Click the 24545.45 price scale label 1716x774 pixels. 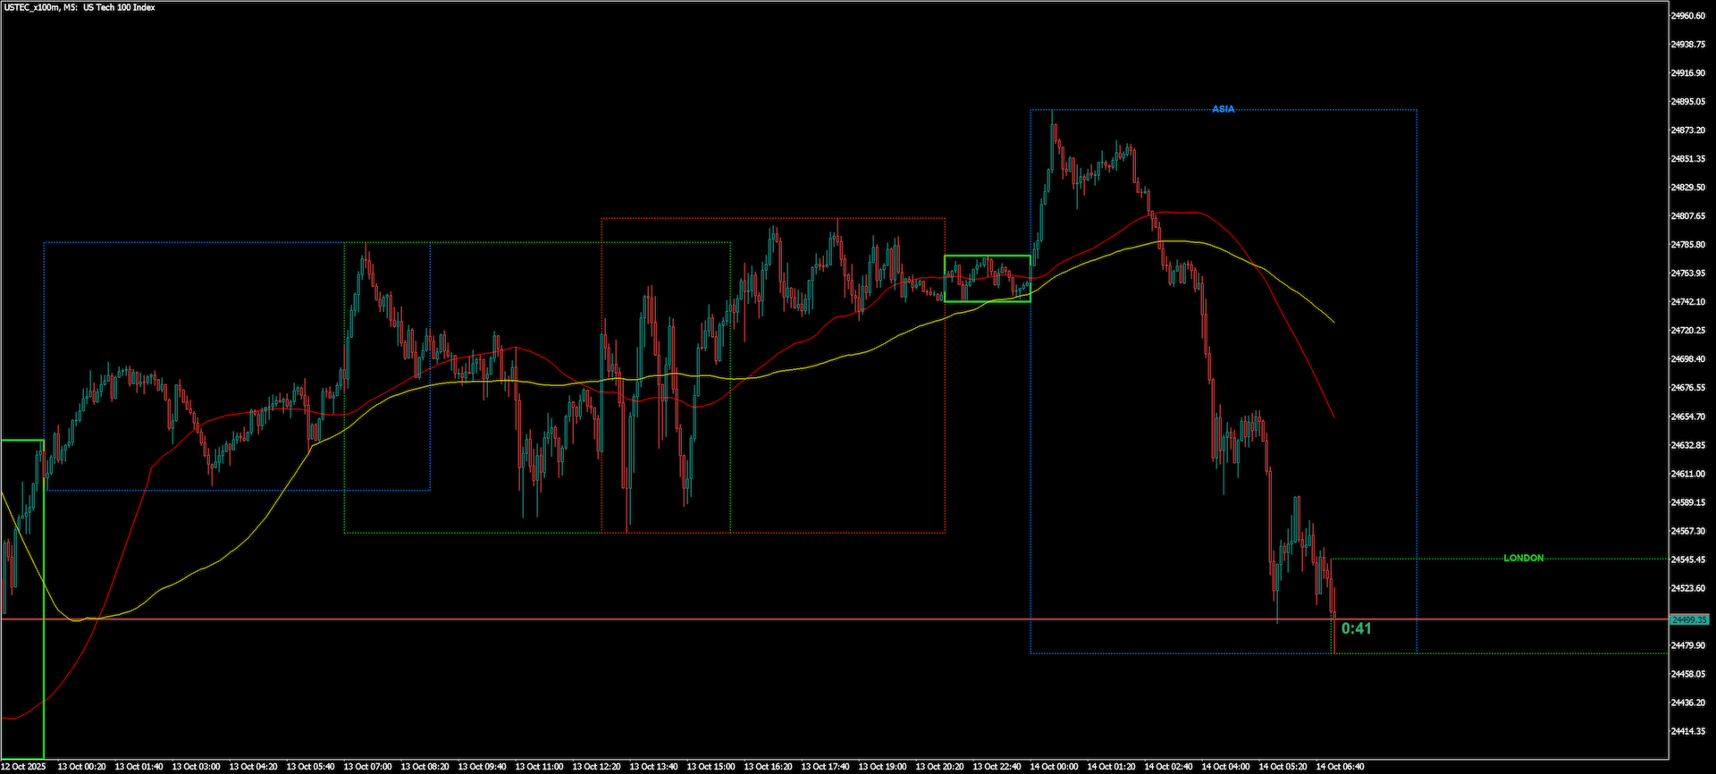pos(1687,559)
